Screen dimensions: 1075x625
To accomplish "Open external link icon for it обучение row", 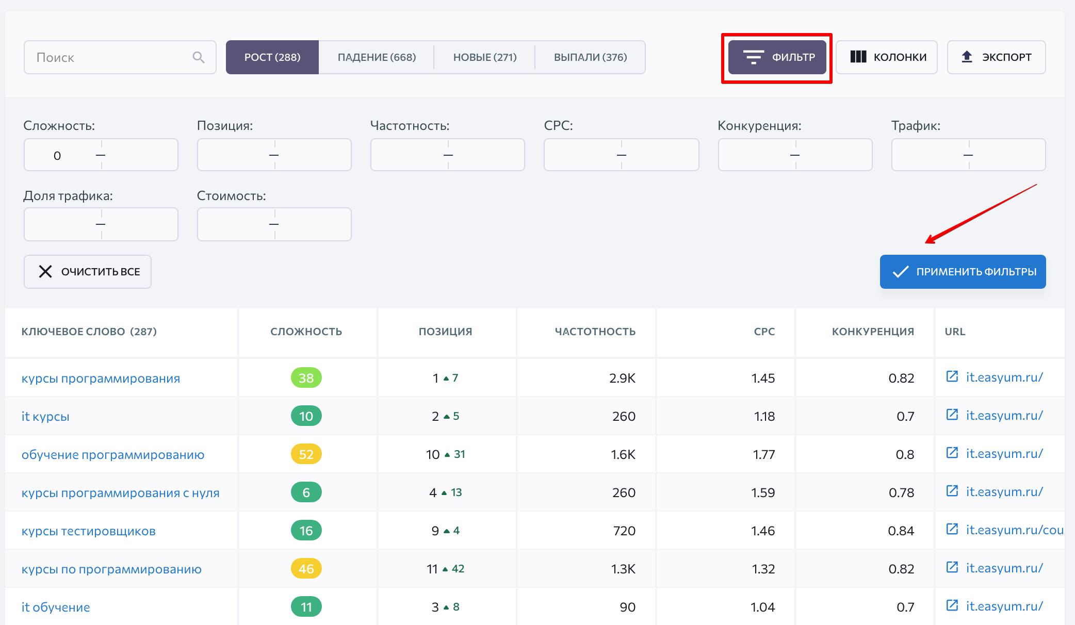I will click(x=952, y=605).
